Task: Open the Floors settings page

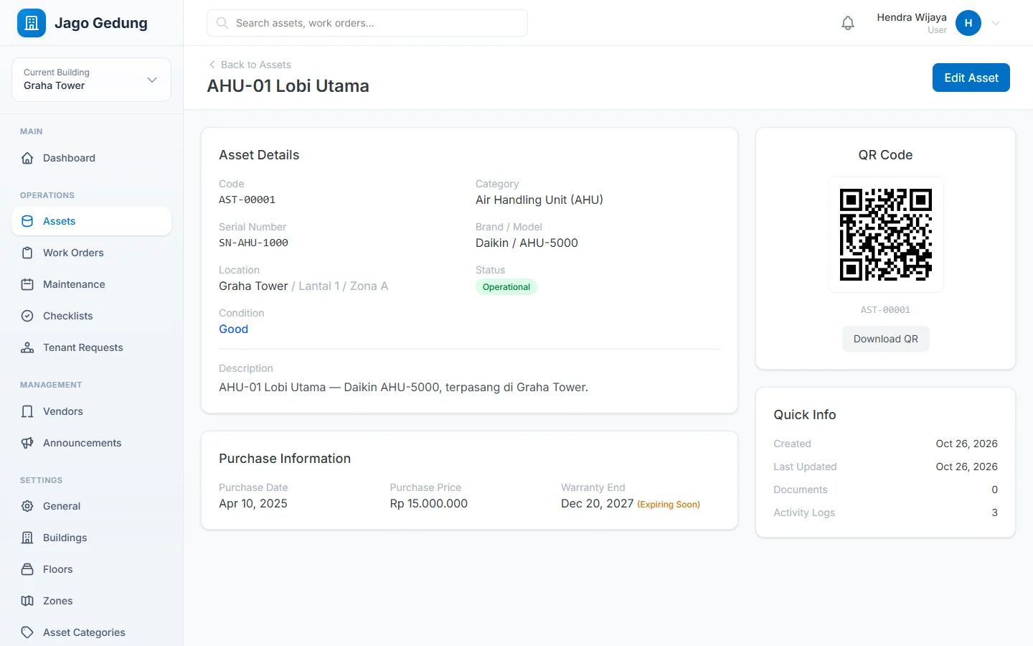Action: (91, 569)
